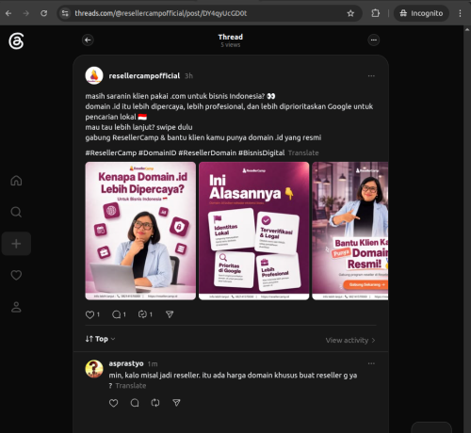Image resolution: width=471 pixels, height=433 pixels.
Task: Click hashtag #DomainID
Action: (x=157, y=152)
